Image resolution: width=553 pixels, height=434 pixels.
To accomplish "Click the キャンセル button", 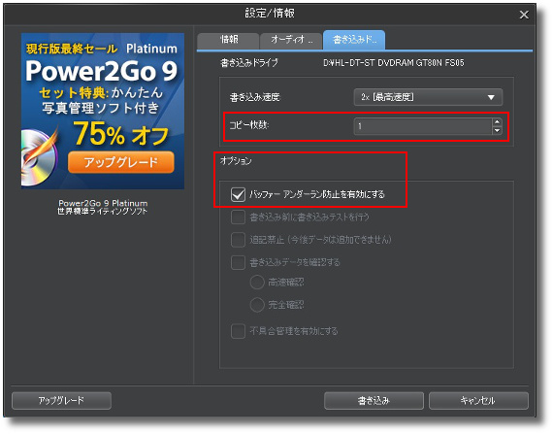I will 478,401.
